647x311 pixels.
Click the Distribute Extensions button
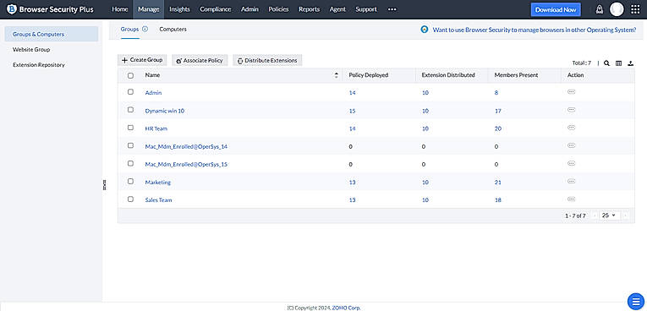(268, 60)
